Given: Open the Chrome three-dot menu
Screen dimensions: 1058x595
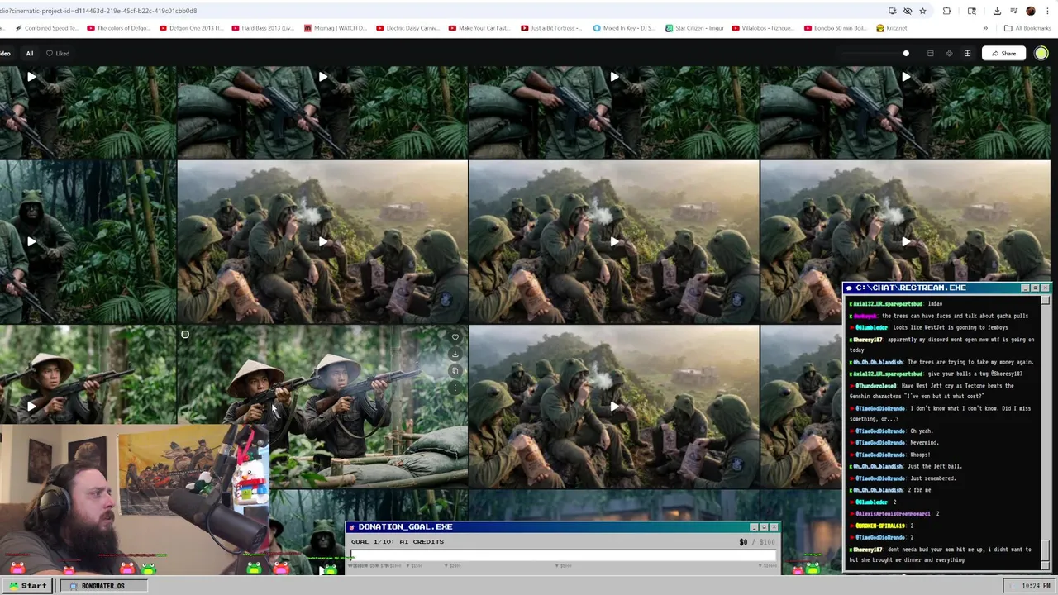Looking at the screenshot, I should click(1046, 11).
